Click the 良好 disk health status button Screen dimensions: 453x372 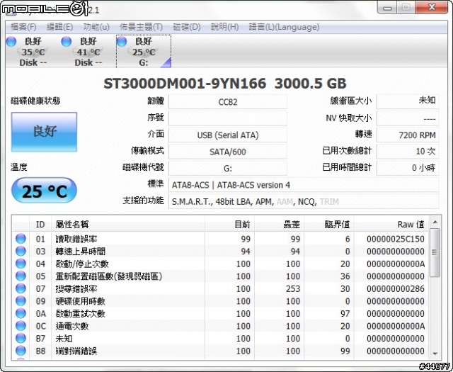click(x=44, y=132)
